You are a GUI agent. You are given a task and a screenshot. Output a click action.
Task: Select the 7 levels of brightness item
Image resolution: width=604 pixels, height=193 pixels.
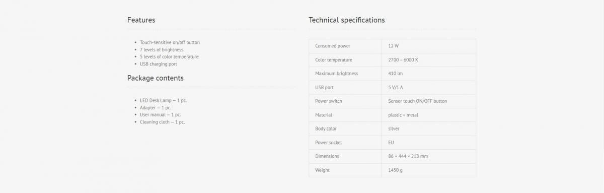[x=162, y=50]
